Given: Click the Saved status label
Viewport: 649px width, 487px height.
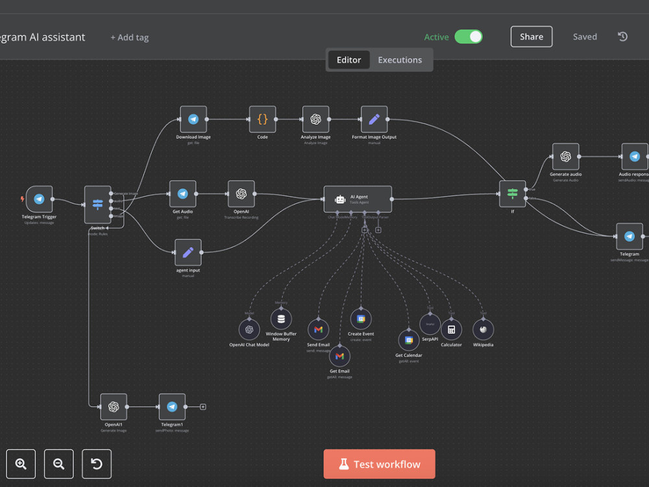Looking at the screenshot, I should pos(585,37).
